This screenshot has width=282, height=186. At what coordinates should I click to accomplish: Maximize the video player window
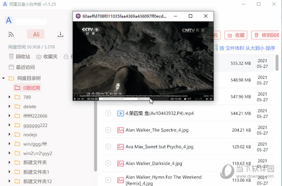[190, 16]
